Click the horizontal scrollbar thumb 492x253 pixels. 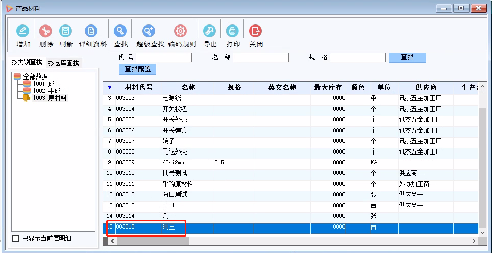(153, 241)
